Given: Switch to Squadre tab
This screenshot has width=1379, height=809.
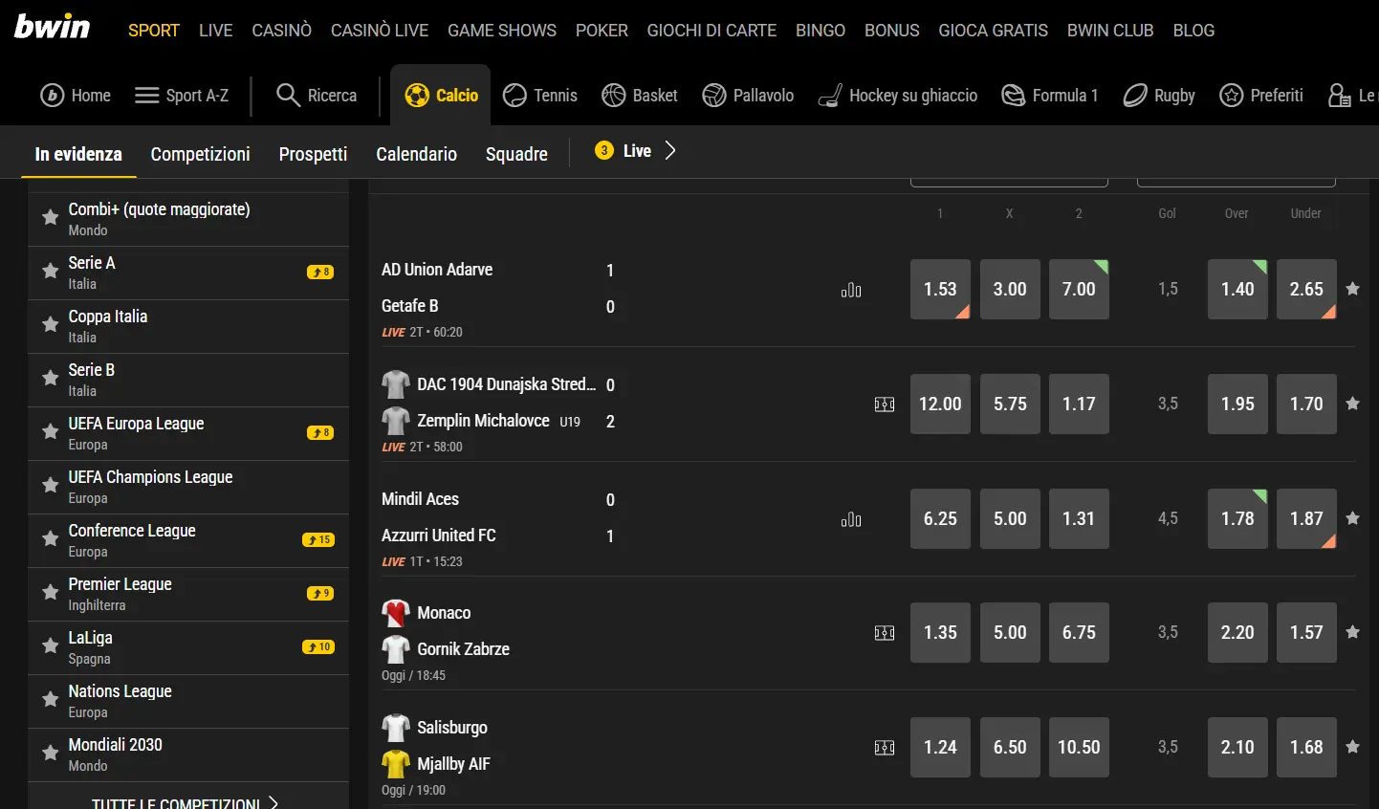Looking at the screenshot, I should click(516, 154).
